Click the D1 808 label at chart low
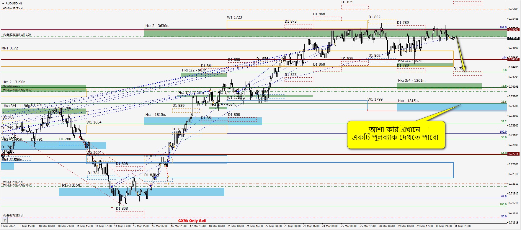 click(122, 209)
